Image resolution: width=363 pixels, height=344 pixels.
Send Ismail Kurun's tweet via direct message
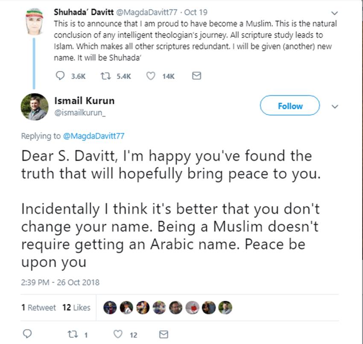coord(163,334)
